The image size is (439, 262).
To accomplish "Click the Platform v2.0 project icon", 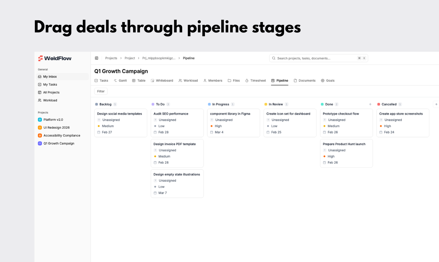I will pyautogui.click(x=40, y=120).
